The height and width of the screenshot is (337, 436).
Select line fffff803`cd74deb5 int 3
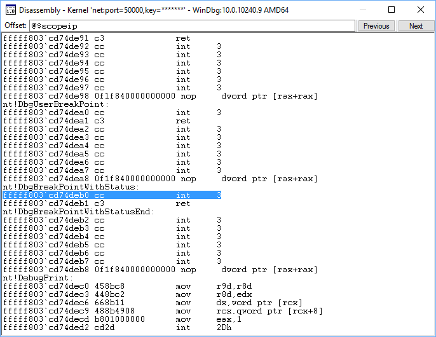point(112,245)
